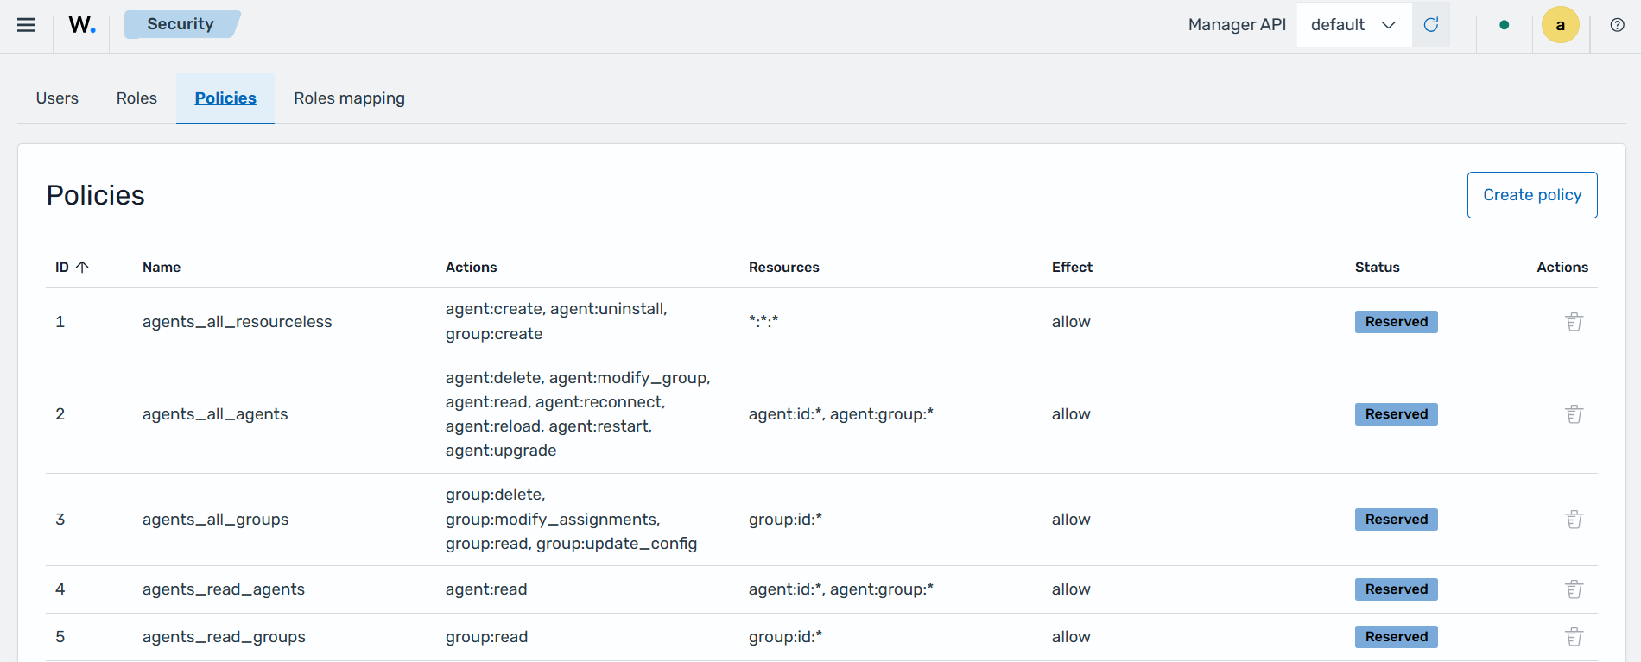This screenshot has width=1641, height=662.
Task: Open the Roles mapping tab
Action: 349,98
